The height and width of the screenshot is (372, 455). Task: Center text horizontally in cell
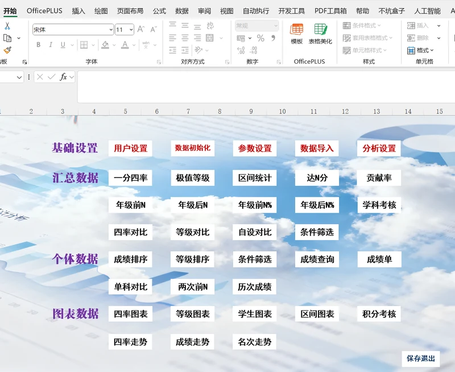tap(185, 38)
